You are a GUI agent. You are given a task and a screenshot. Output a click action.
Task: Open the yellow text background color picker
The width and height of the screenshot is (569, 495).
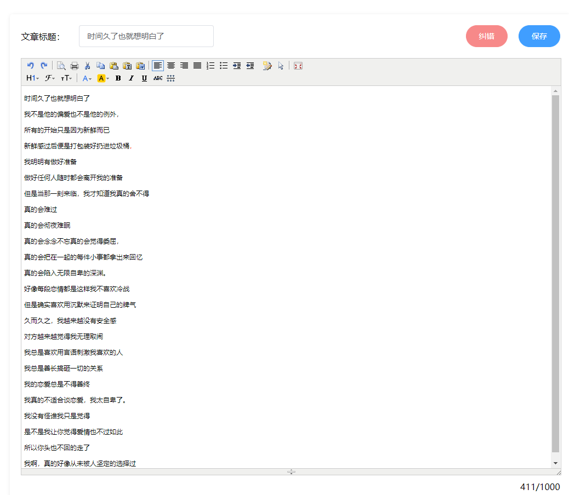pos(103,78)
